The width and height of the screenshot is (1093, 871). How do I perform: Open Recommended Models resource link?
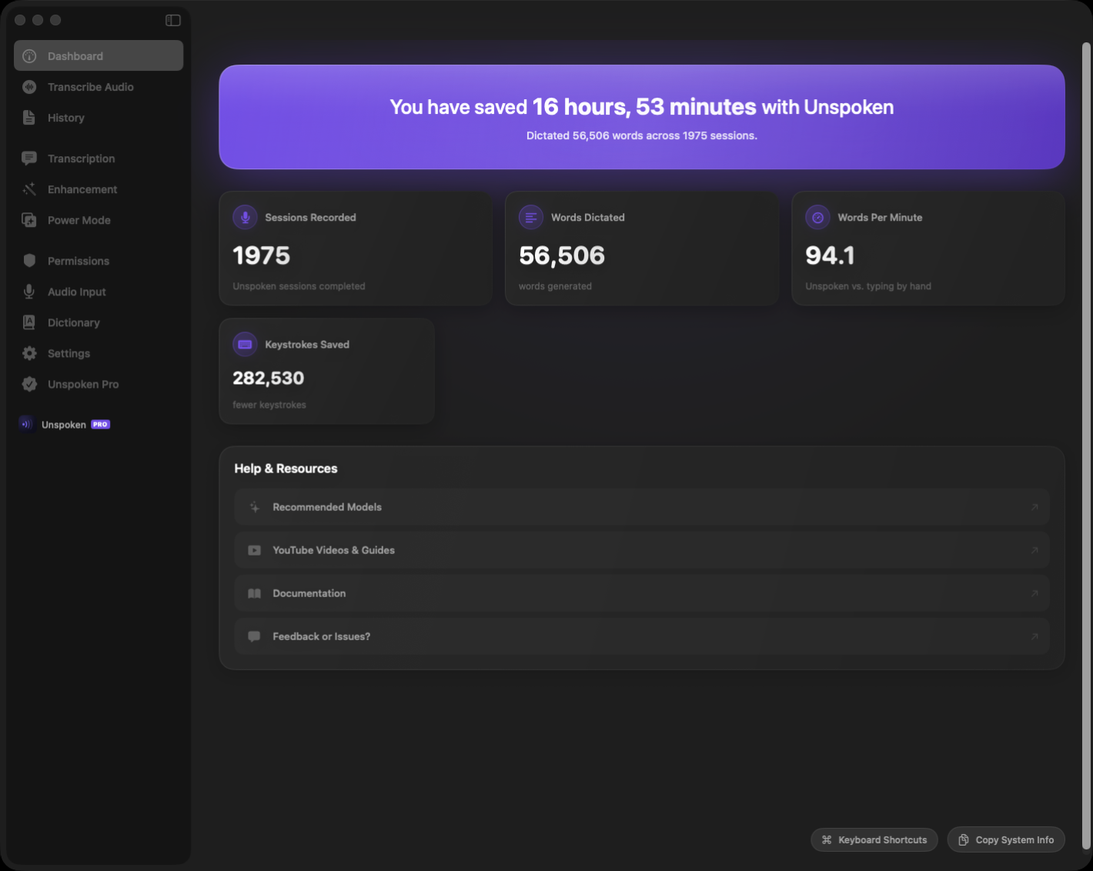(x=642, y=507)
